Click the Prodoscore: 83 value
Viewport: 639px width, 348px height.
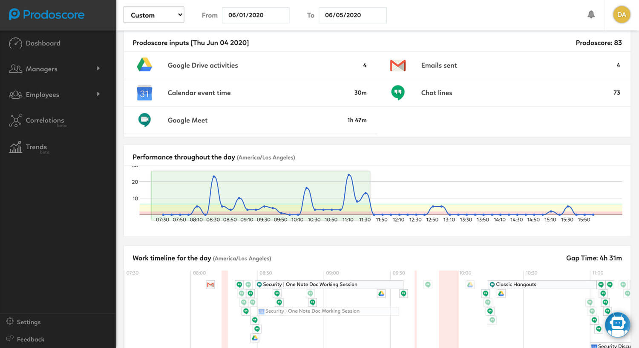click(599, 43)
